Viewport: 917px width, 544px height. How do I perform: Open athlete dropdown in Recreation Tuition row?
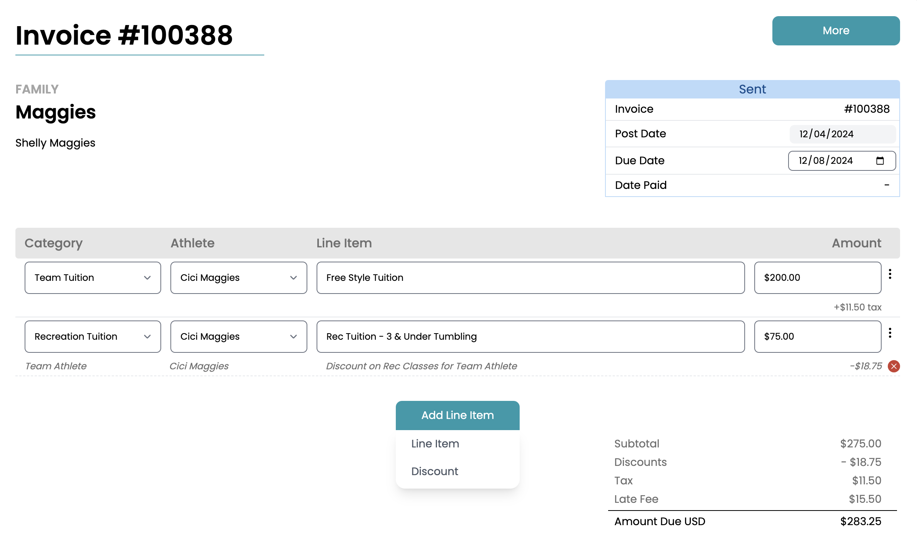[x=238, y=337]
